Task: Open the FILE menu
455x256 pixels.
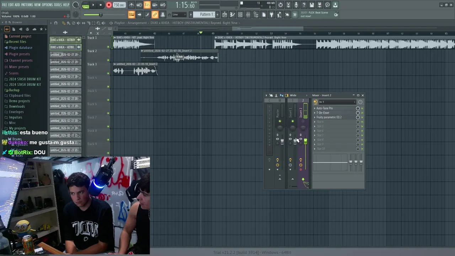Action: coord(4,5)
